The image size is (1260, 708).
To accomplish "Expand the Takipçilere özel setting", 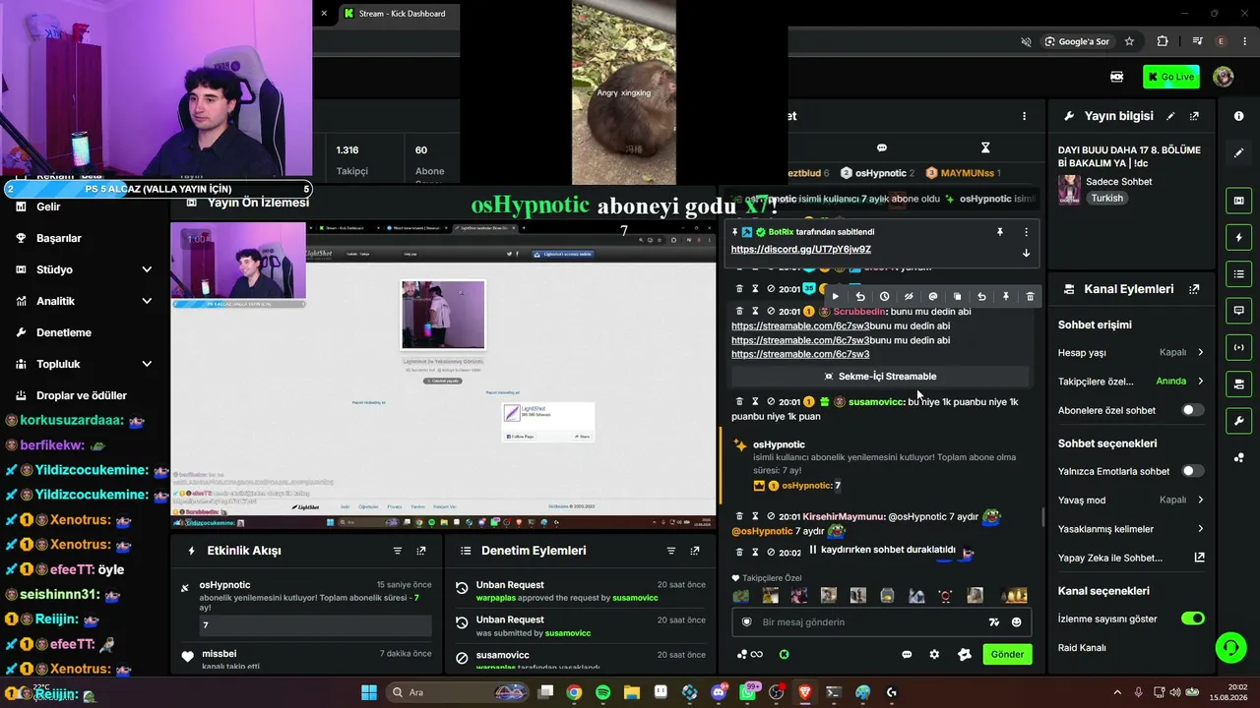I will tap(1131, 382).
